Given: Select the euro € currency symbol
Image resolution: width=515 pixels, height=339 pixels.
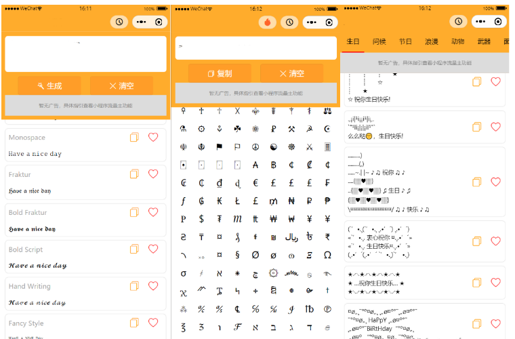Looking at the screenshot, I should point(255,183).
